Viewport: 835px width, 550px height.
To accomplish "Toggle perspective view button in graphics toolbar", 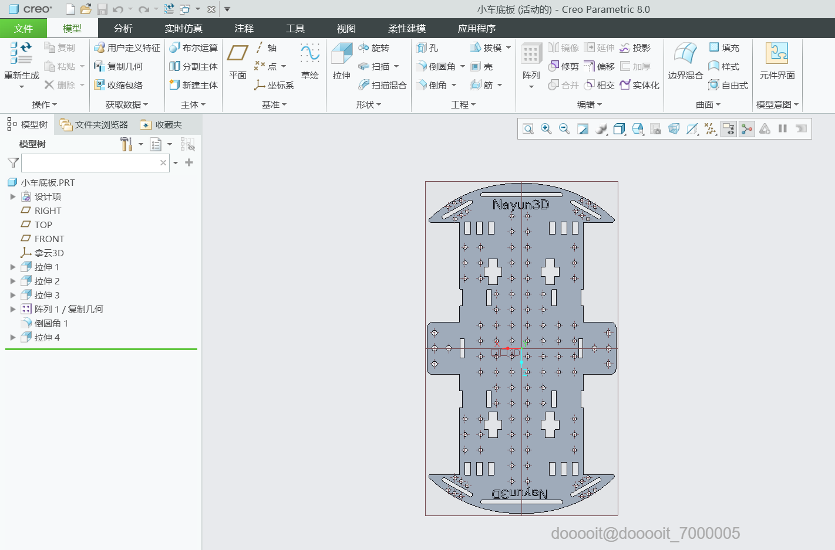I will pyautogui.click(x=674, y=129).
